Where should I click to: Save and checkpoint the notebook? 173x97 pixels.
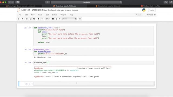coord(18,19)
